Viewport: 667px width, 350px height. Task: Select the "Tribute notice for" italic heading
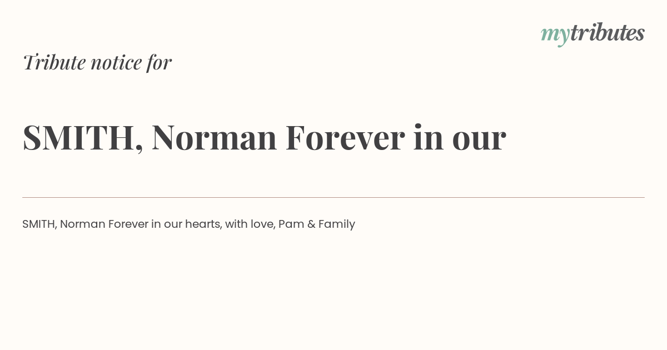click(97, 62)
